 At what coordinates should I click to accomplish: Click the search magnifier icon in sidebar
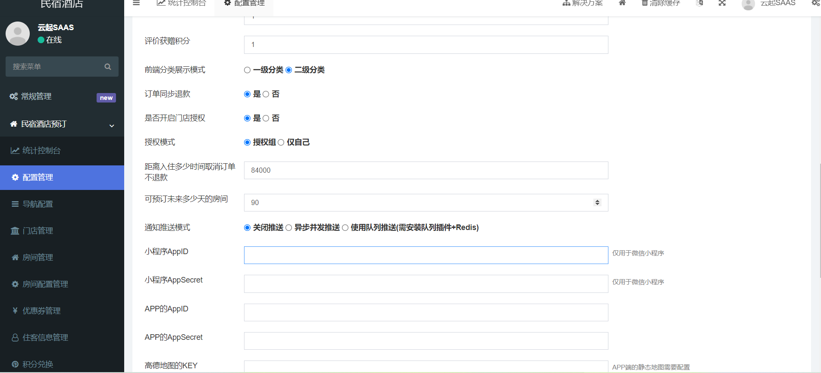point(108,67)
